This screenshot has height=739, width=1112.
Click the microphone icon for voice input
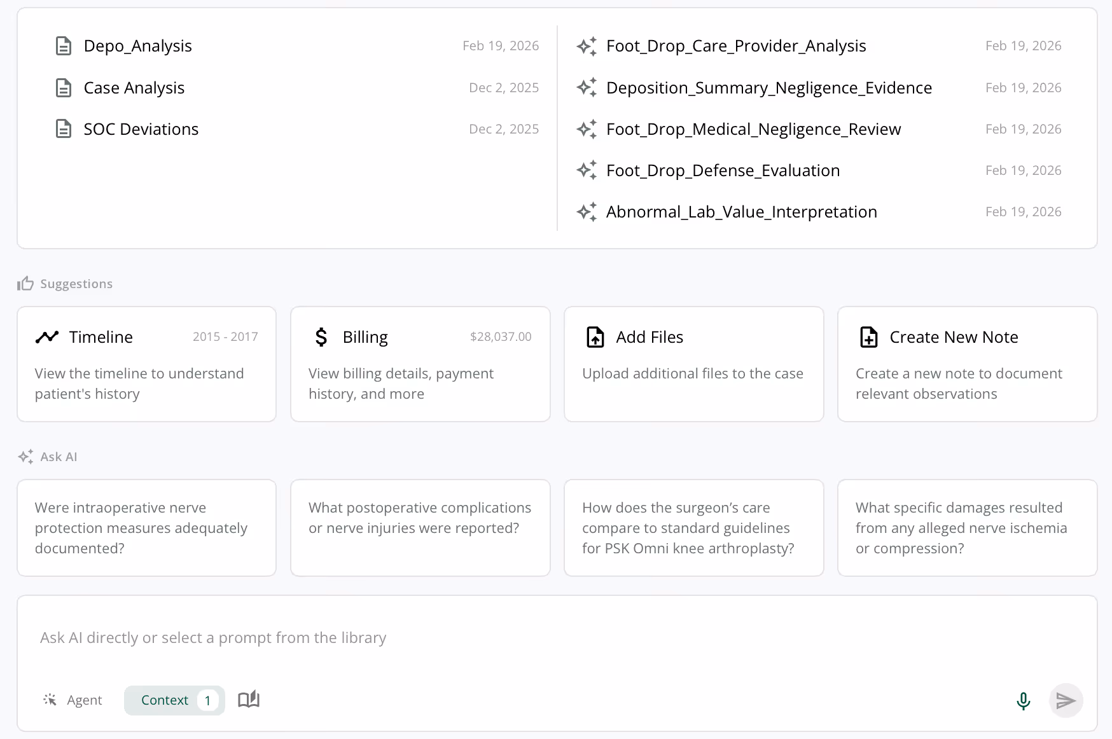(x=1023, y=700)
